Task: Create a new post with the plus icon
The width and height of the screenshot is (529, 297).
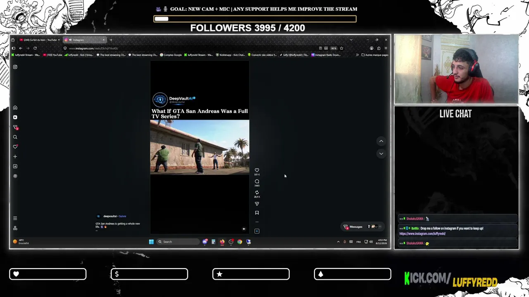Action: pyautogui.click(x=15, y=156)
